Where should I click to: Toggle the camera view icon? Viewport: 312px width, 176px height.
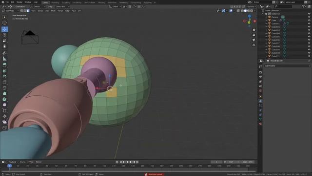pyautogui.click(x=254, y=40)
